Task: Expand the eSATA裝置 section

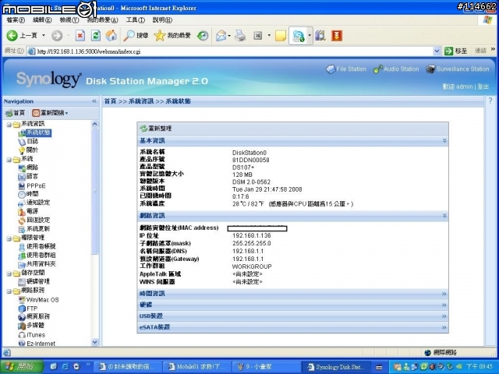Action: pyautogui.click(x=444, y=327)
